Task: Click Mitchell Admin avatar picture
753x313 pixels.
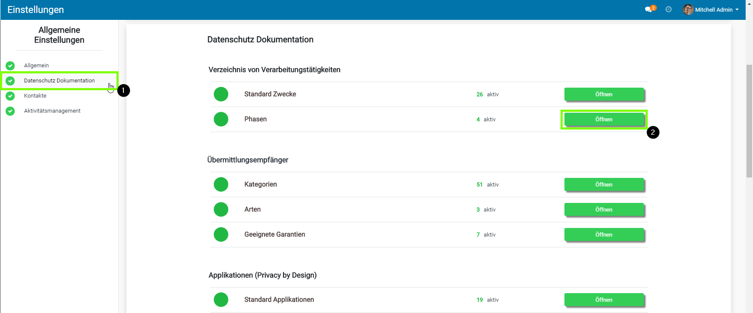Action: (x=688, y=9)
